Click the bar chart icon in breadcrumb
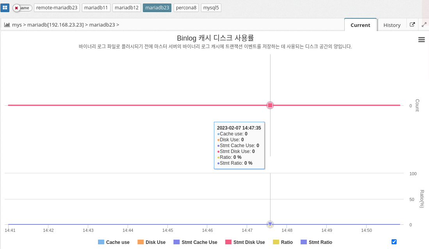The width and height of the screenshot is (429, 249). point(7,25)
